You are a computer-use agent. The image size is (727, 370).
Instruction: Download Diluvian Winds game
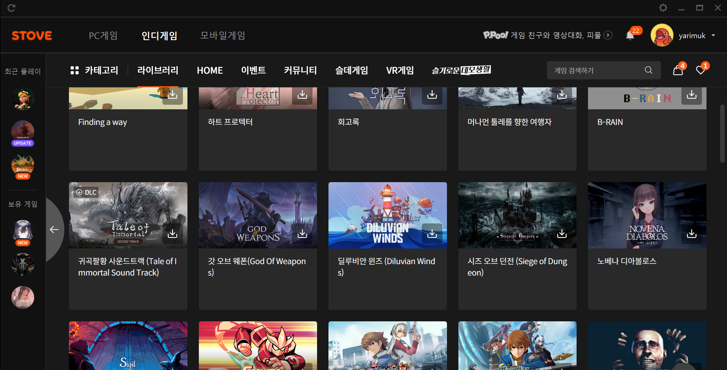pyautogui.click(x=432, y=234)
